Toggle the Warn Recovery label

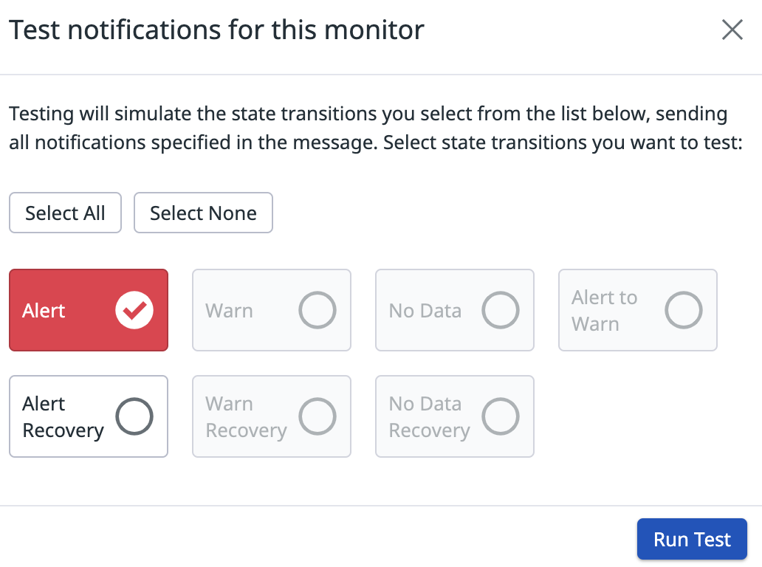click(x=246, y=417)
